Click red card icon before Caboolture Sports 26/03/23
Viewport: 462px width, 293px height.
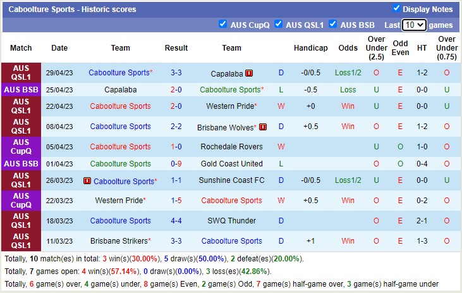point(87,180)
